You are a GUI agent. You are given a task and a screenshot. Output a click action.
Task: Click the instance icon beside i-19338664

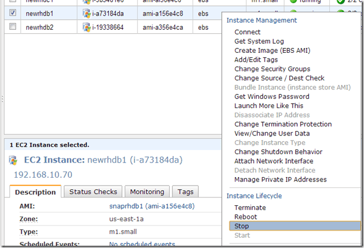[x=86, y=26]
